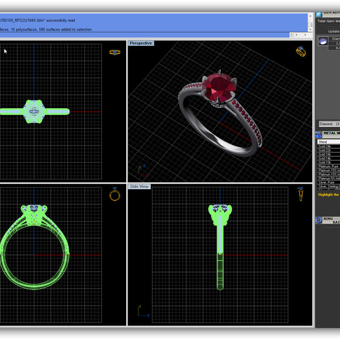The height and width of the screenshot is (340, 340).
Task: Click the round gem icon in the gem panel
Action: click(323, 41)
